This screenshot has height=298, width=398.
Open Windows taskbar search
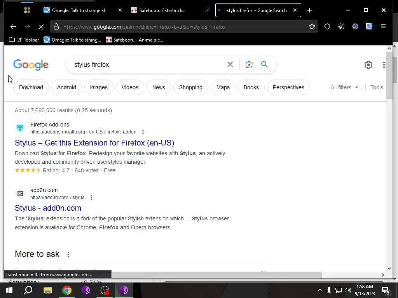tap(28, 290)
